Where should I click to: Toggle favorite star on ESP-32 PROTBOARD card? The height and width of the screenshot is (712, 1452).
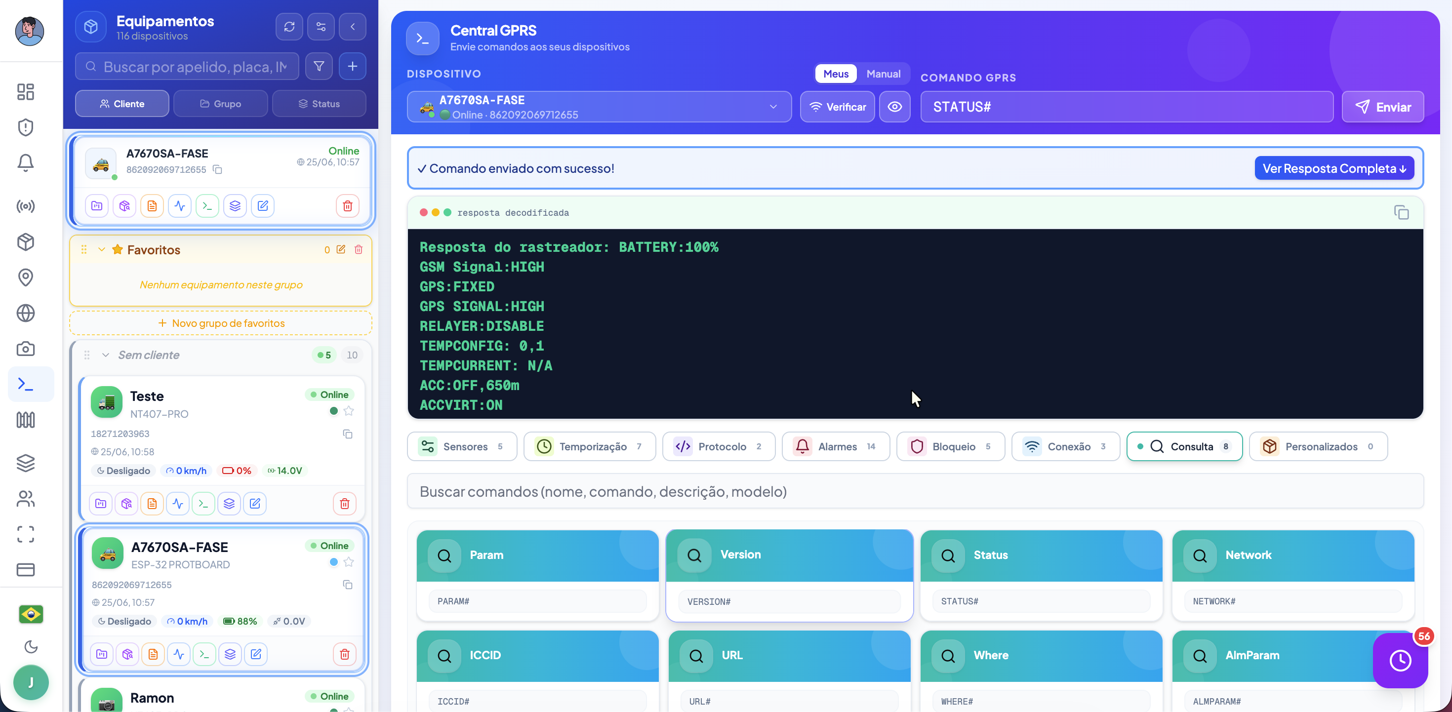point(349,562)
